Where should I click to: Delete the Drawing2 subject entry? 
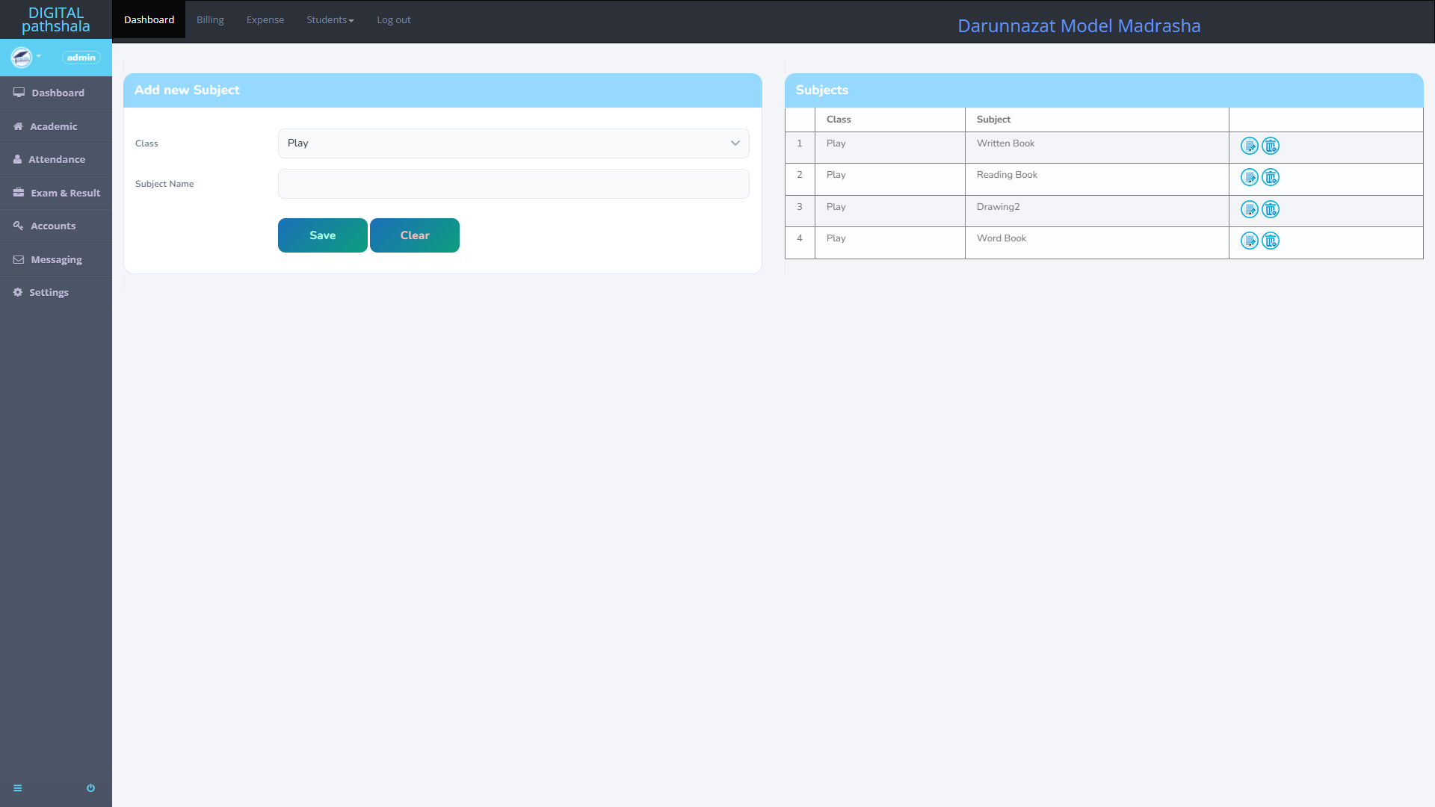point(1270,209)
